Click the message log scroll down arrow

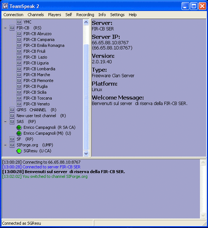point(203,215)
